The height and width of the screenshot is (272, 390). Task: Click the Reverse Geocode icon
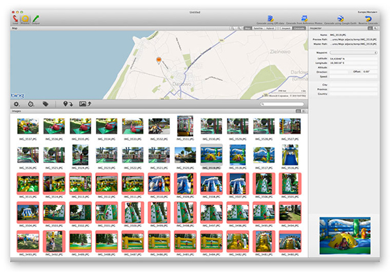tap(368, 20)
